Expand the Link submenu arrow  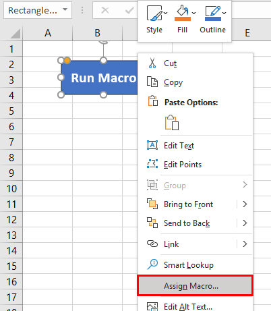(x=245, y=244)
